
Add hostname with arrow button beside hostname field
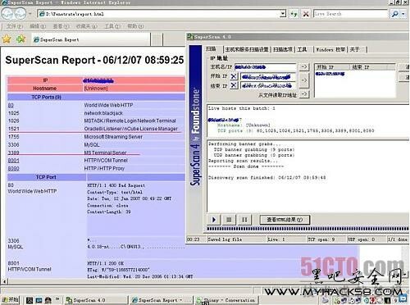click(304, 67)
